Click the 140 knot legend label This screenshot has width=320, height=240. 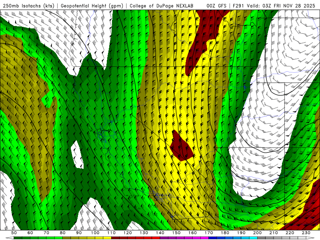160,233
